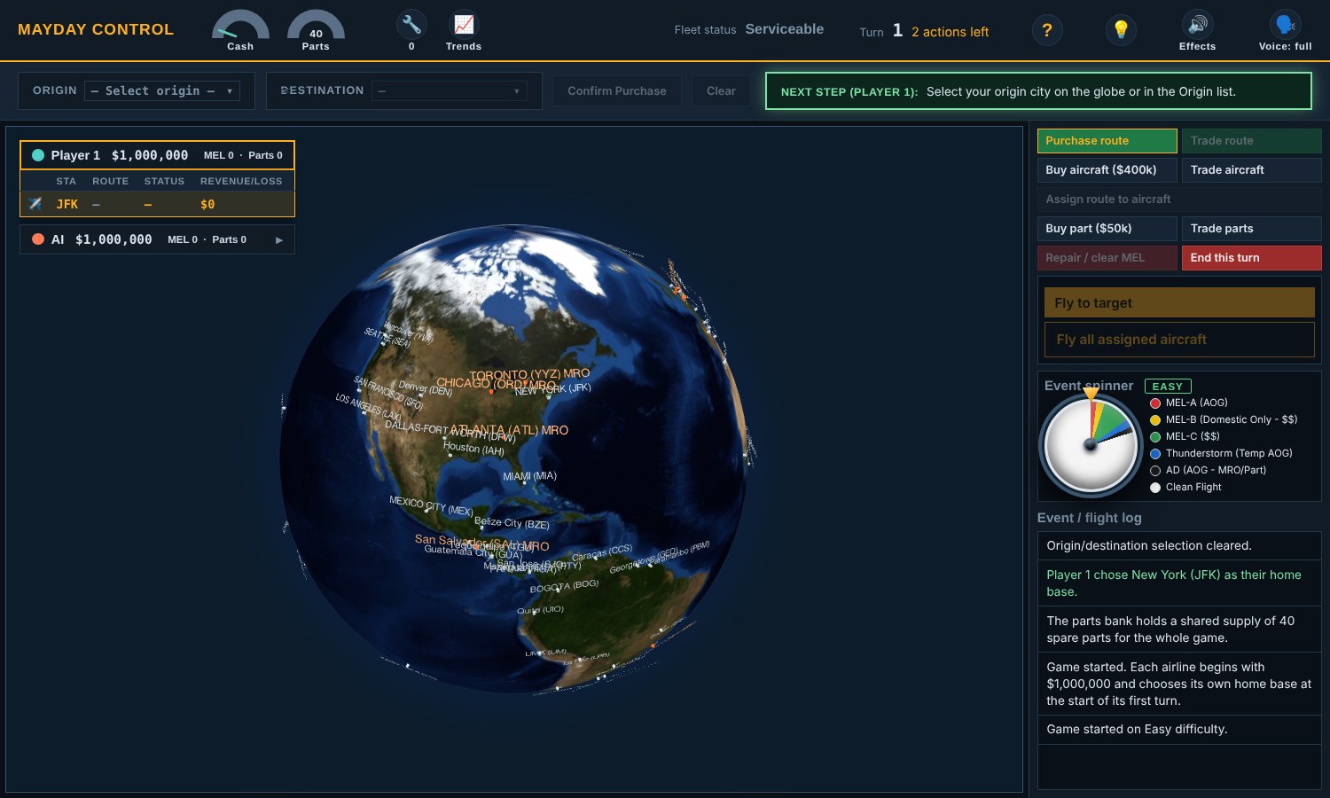Click the Event spinner dial
This screenshot has width=1330, height=798.
pos(1091,445)
